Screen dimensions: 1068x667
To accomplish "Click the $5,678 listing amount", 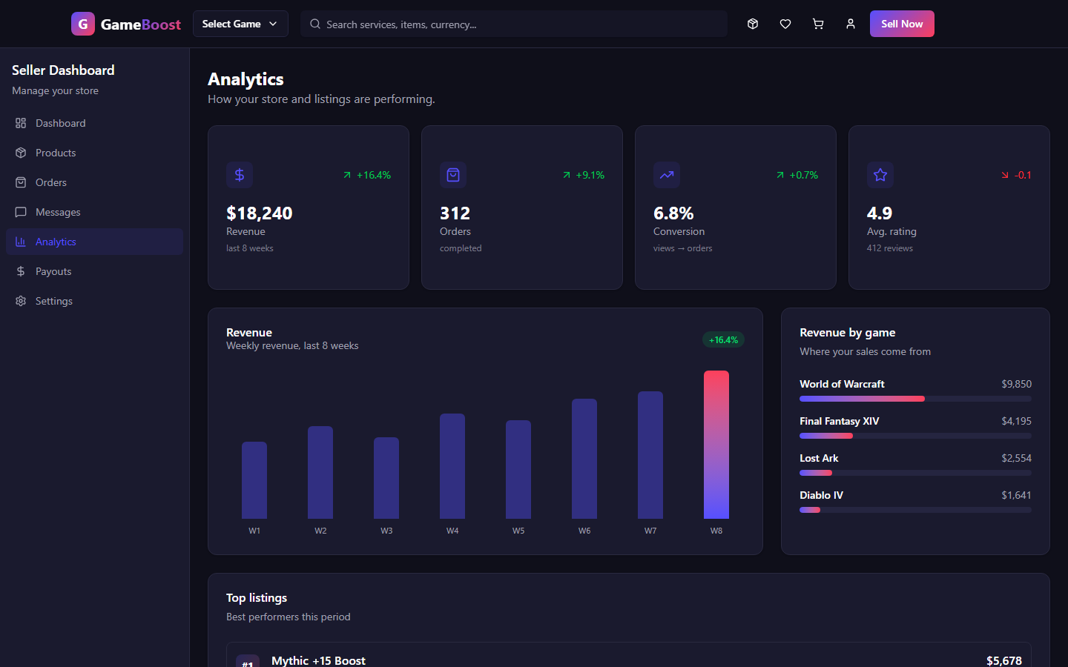I will click(1004, 660).
